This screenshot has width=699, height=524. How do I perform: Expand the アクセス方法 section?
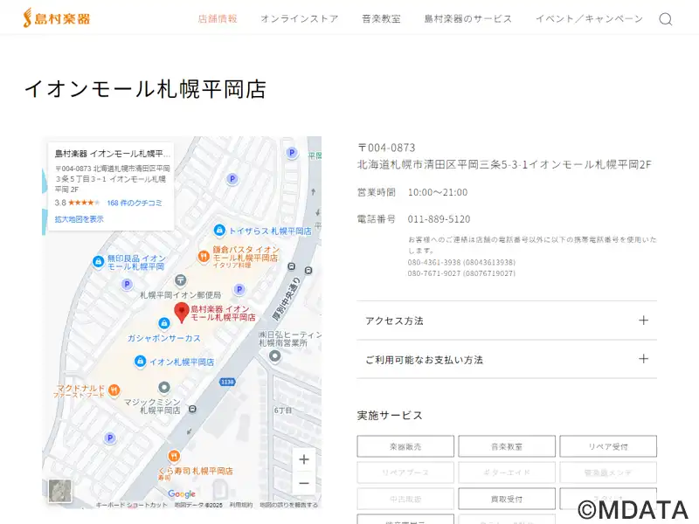tap(507, 321)
